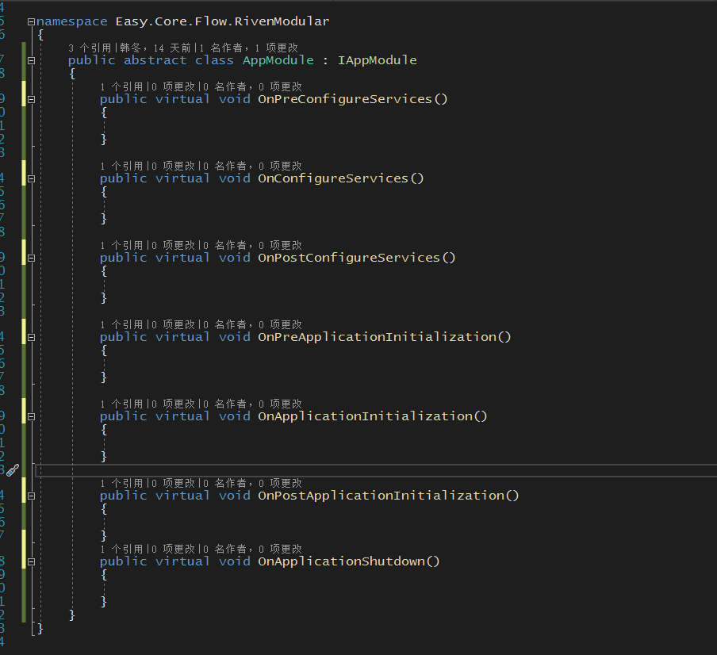Collapse the OnApplicationInitialization method
The width and height of the screenshot is (717, 655).
pos(31,416)
